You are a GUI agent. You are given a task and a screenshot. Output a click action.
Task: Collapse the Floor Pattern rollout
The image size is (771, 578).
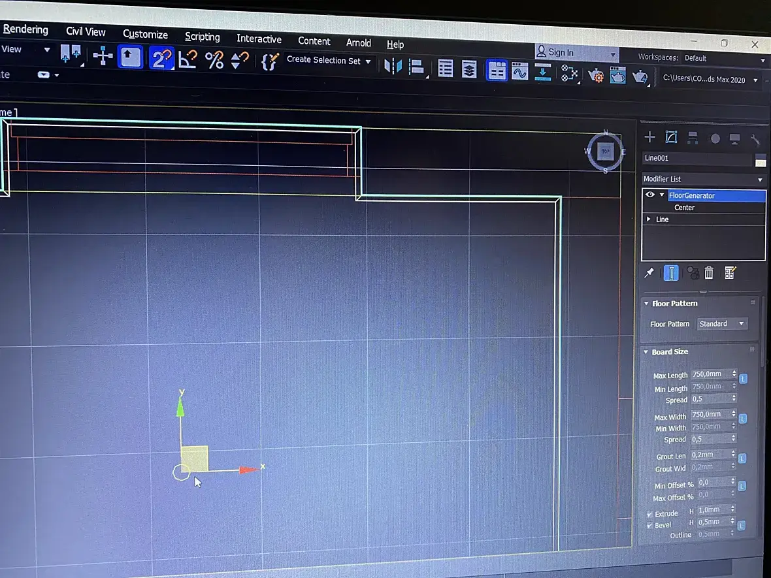pos(647,303)
